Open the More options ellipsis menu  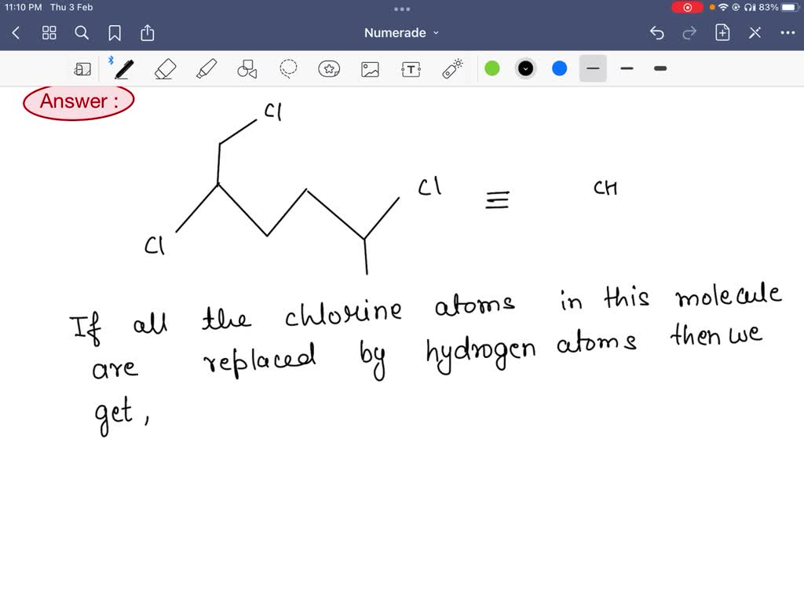pos(788,32)
